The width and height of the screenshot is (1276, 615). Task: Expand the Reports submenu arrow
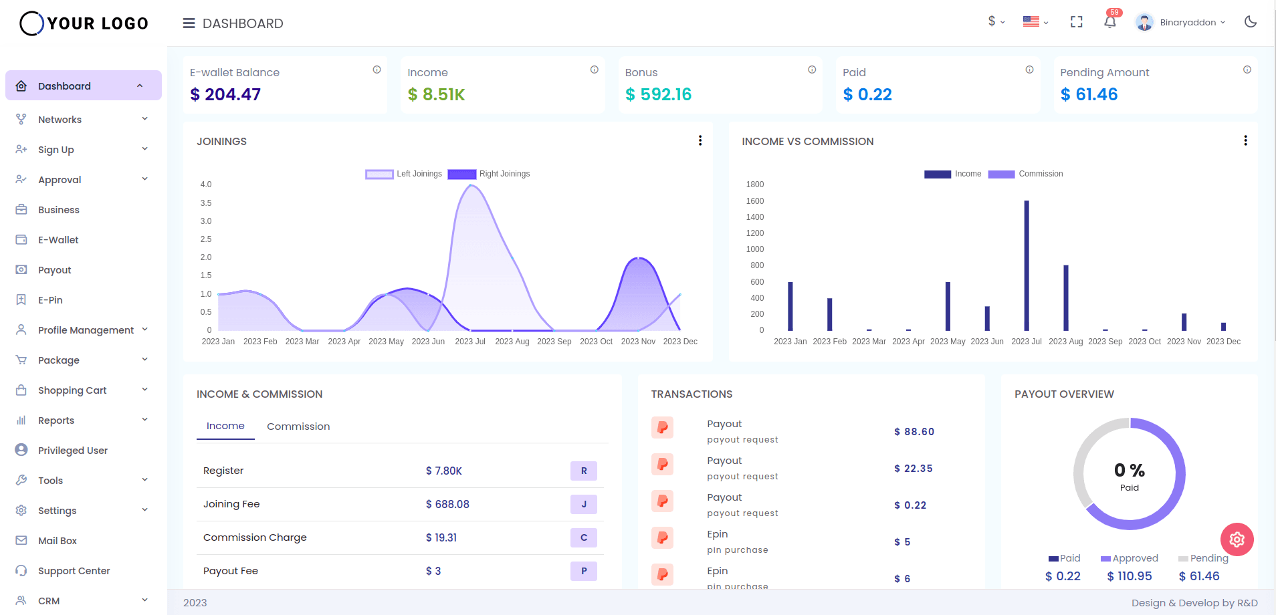click(x=144, y=420)
